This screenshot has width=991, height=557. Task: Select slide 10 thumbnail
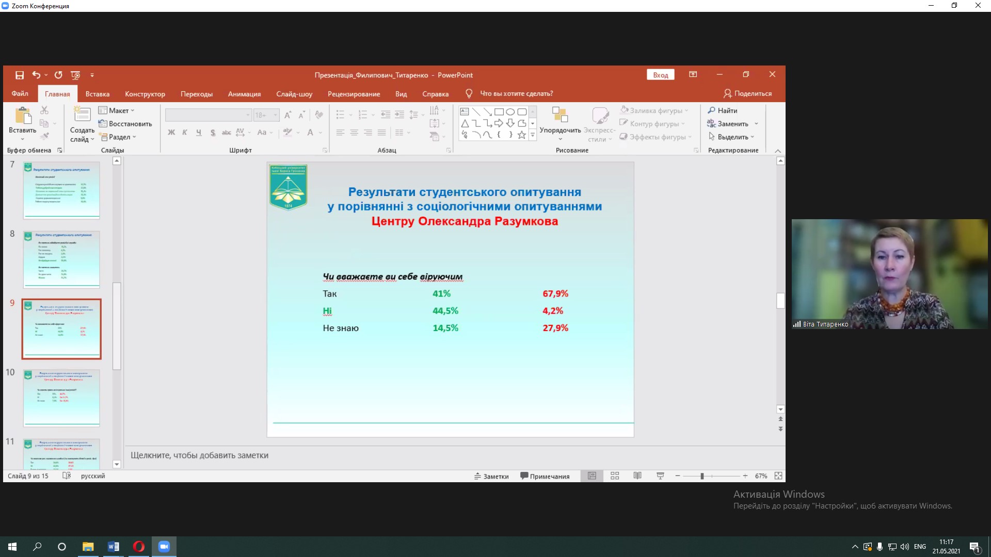pyautogui.click(x=61, y=397)
